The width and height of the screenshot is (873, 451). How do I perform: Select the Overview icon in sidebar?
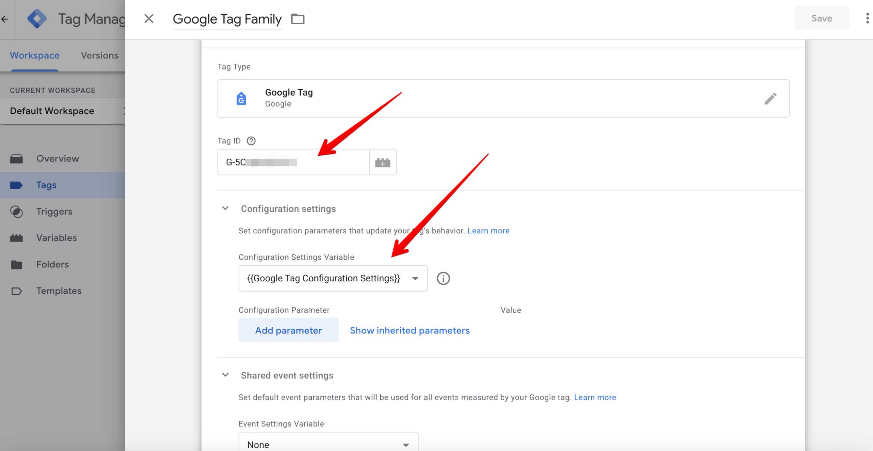(16, 158)
